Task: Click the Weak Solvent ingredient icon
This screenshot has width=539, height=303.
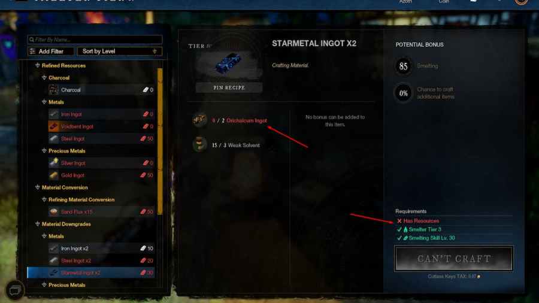Action: [x=199, y=144]
